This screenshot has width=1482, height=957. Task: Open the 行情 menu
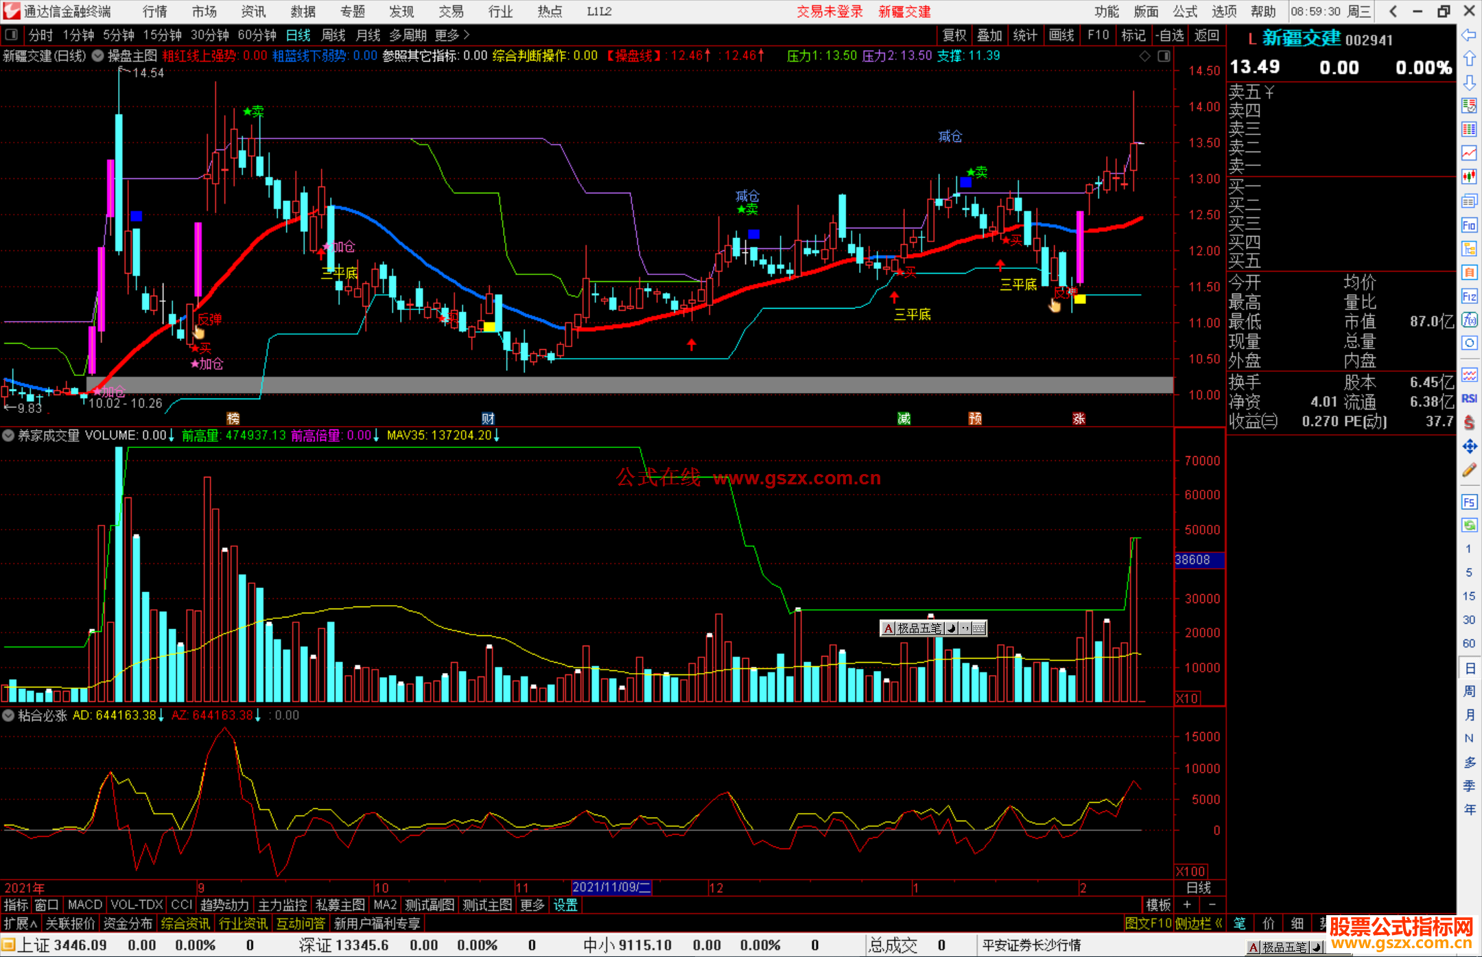coord(155,12)
